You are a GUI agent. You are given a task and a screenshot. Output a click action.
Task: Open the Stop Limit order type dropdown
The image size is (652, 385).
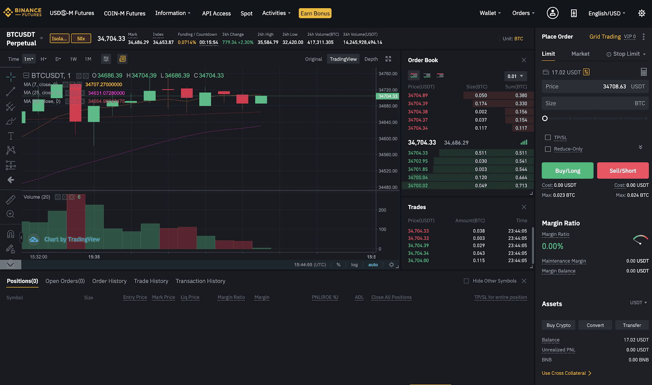[x=626, y=54]
